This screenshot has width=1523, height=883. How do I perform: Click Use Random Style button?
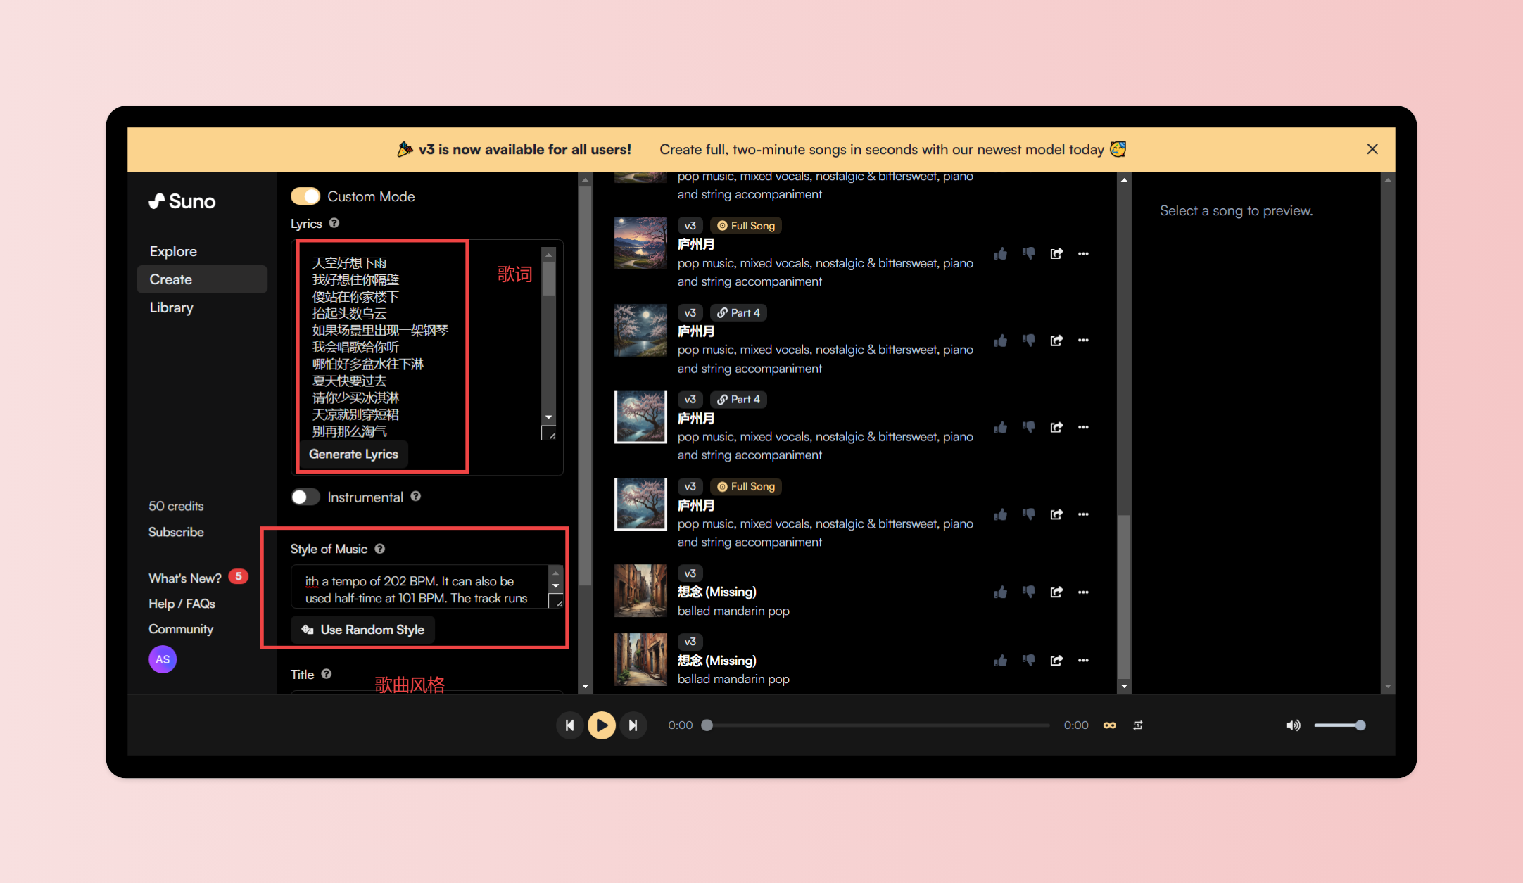[363, 629]
